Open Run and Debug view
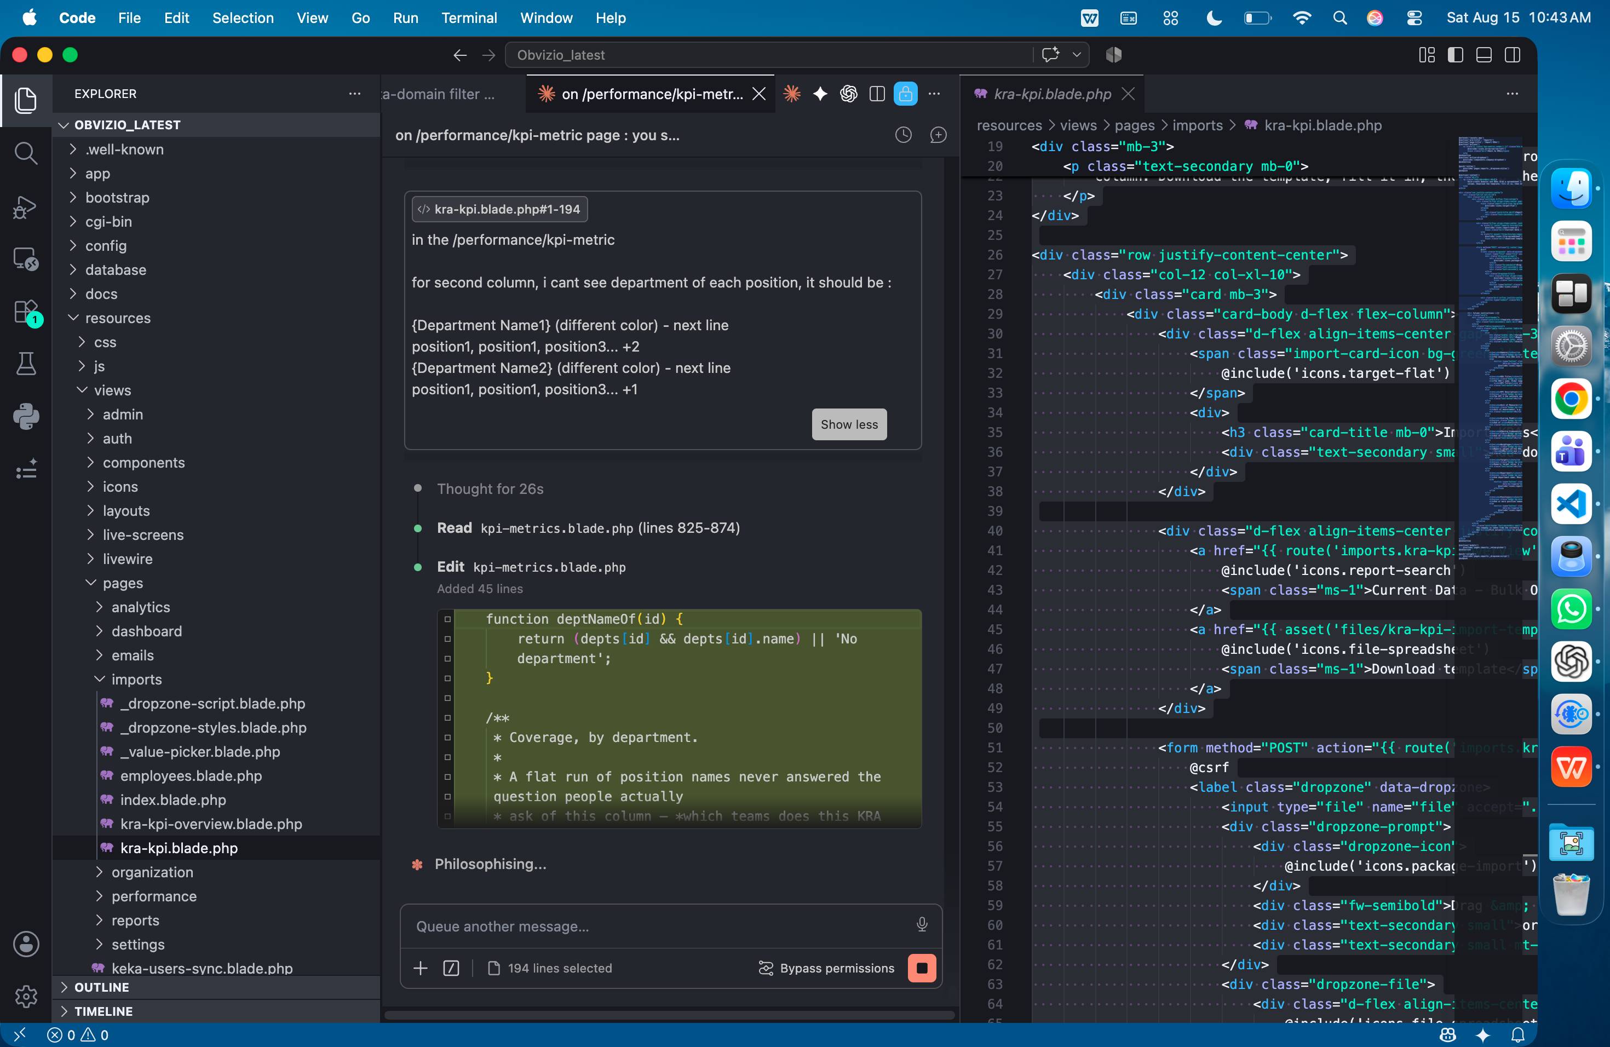1610x1047 pixels. point(26,206)
